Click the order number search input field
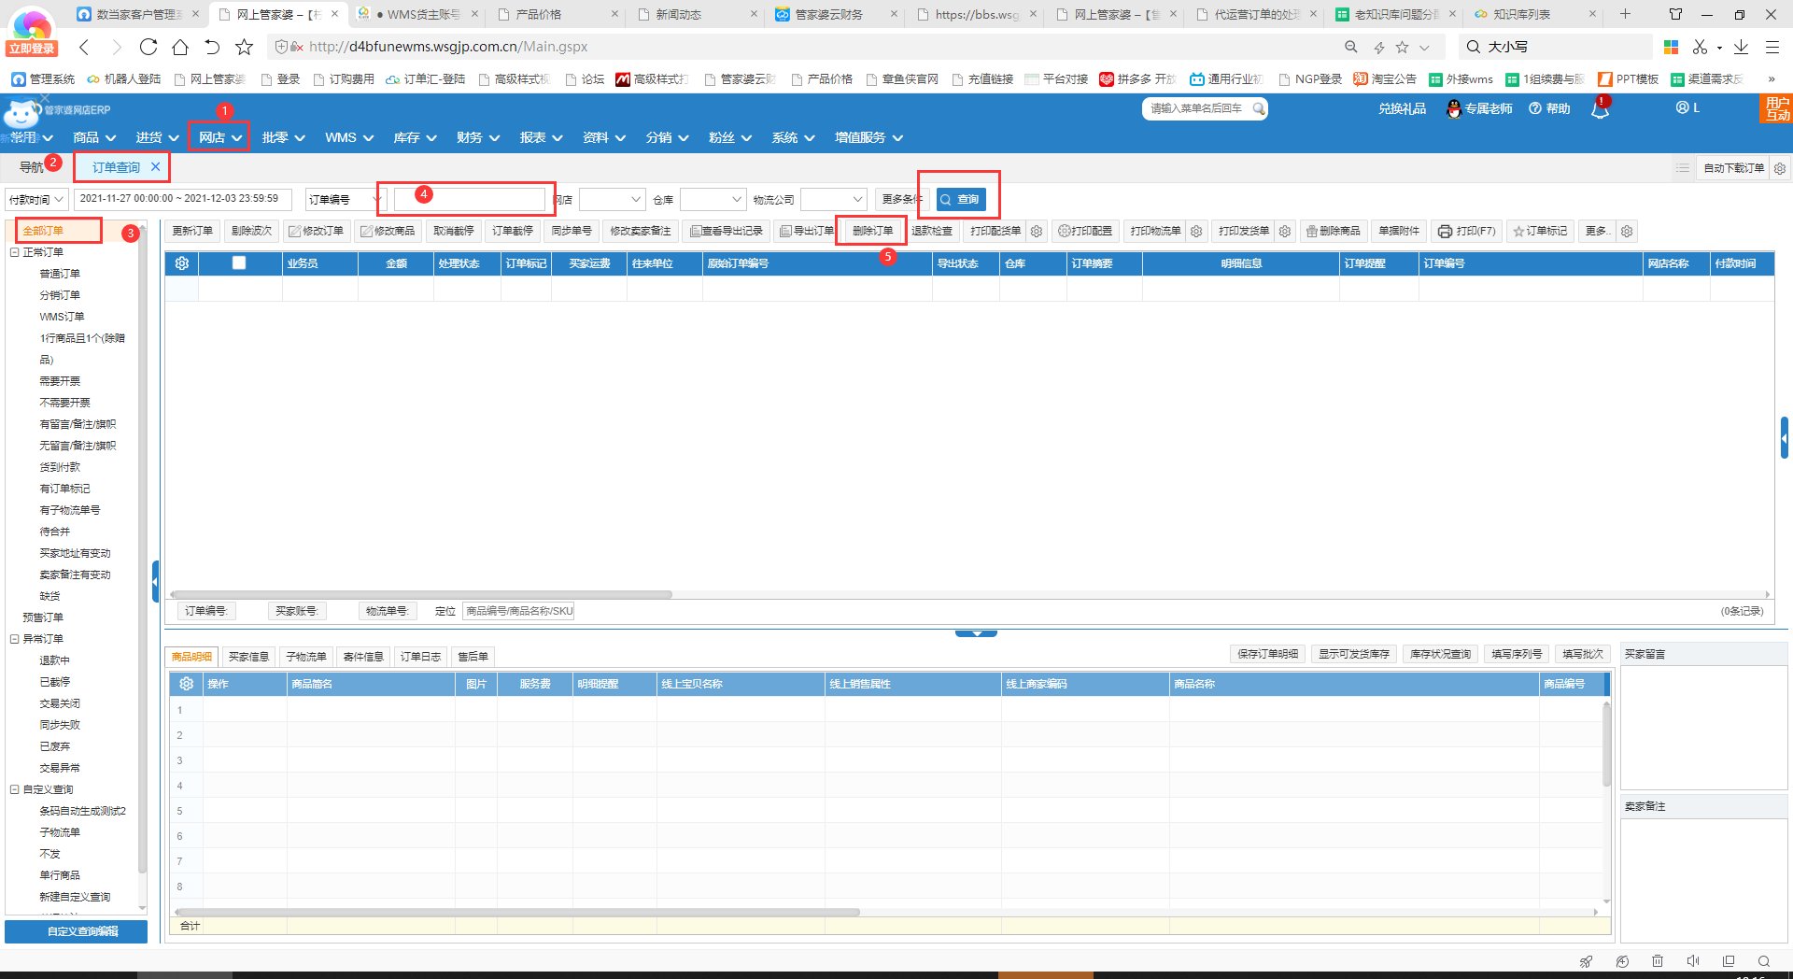The width and height of the screenshot is (1793, 979). coord(469,199)
